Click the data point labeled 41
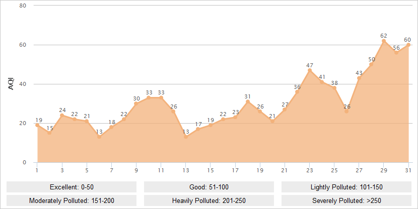This screenshot has height=209, width=418. point(322,82)
